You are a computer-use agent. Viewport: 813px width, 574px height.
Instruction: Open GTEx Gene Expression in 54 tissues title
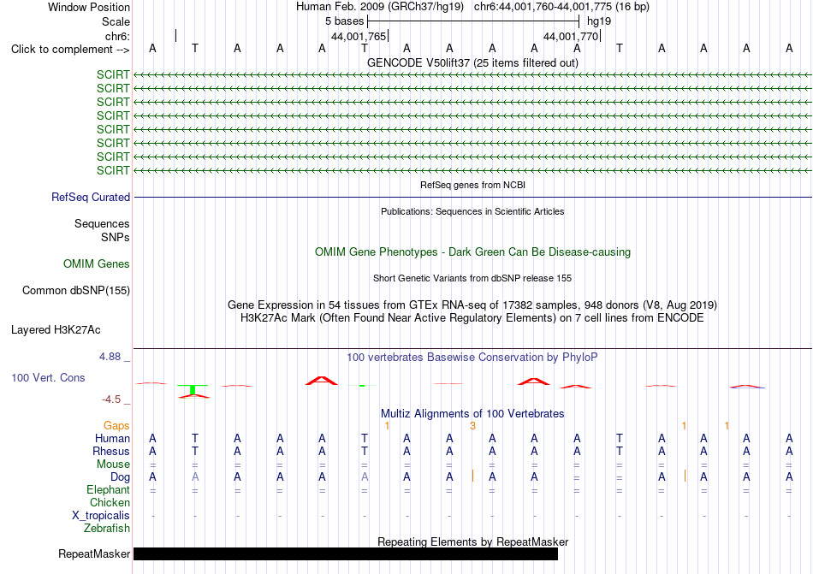(472, 305)
